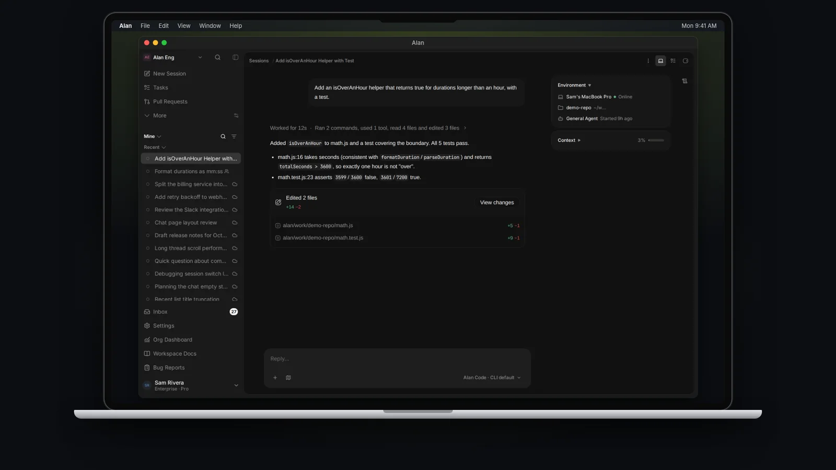This screenshot has width=836, height=470.
Task: Open the File menu
Action: 145,26
